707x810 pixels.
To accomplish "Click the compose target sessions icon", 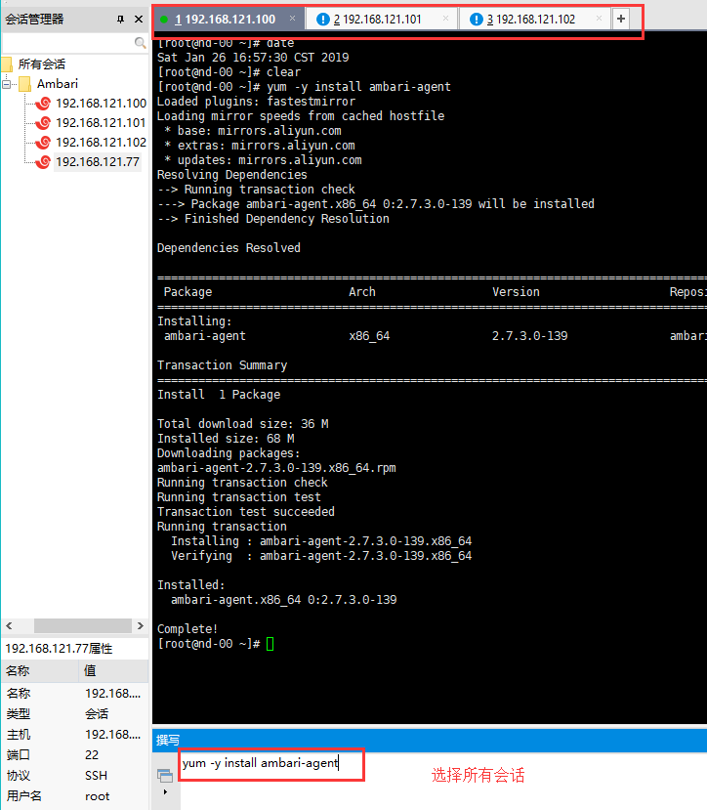I will [x=165, y=775].
